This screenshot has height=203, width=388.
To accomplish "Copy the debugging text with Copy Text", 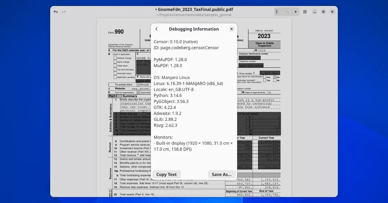I will [167, 174].
